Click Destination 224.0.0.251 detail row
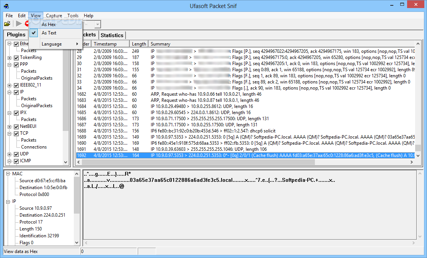This screenshot has height=258, width=427. [42, 215]
